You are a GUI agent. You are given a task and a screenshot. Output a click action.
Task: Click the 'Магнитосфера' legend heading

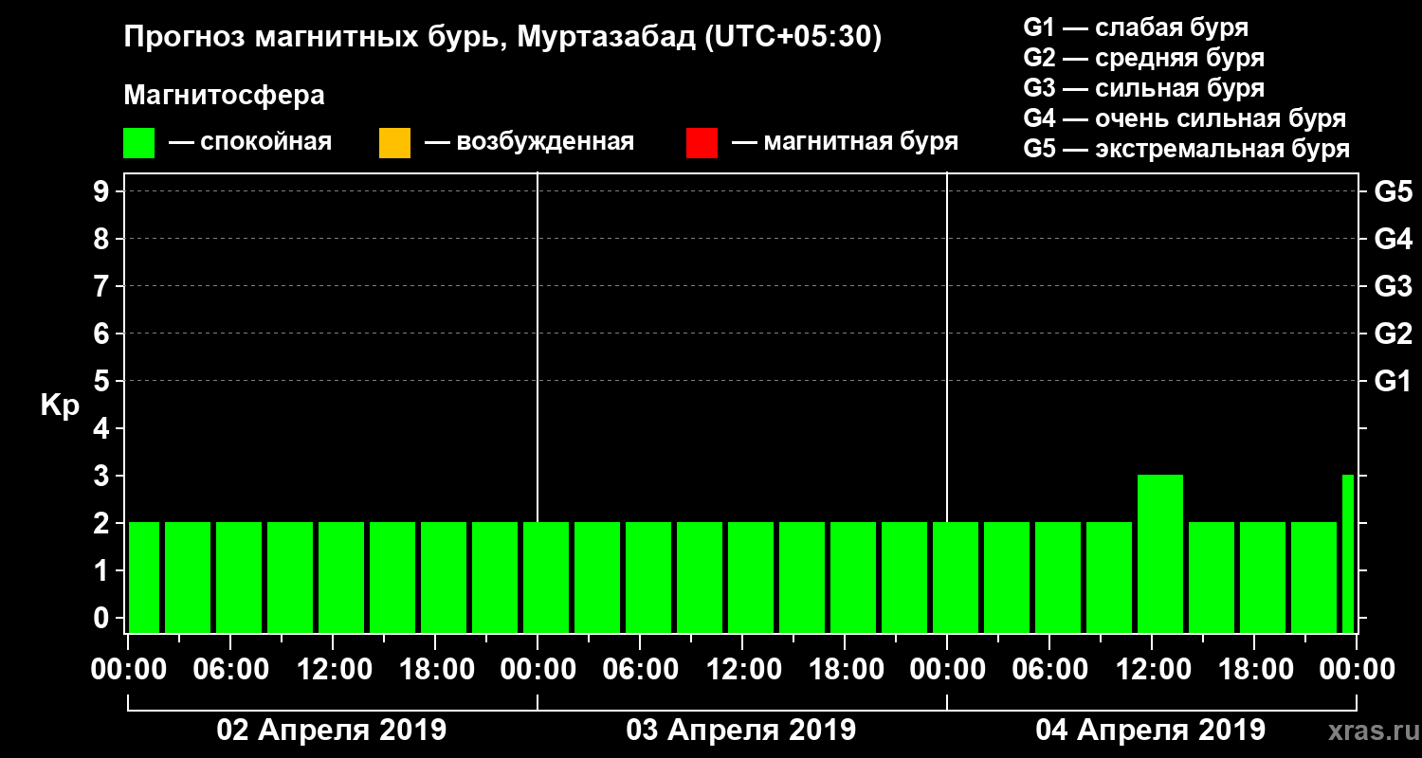(x=224, y=96)
